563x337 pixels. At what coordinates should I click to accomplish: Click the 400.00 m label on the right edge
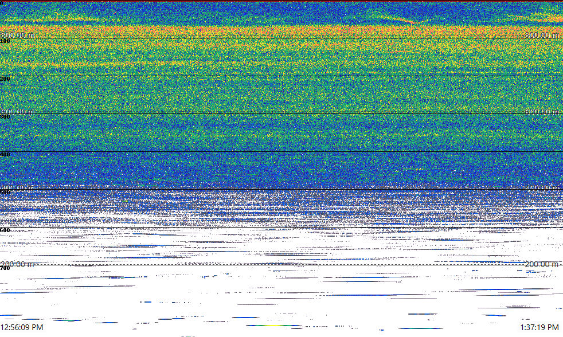542,188
